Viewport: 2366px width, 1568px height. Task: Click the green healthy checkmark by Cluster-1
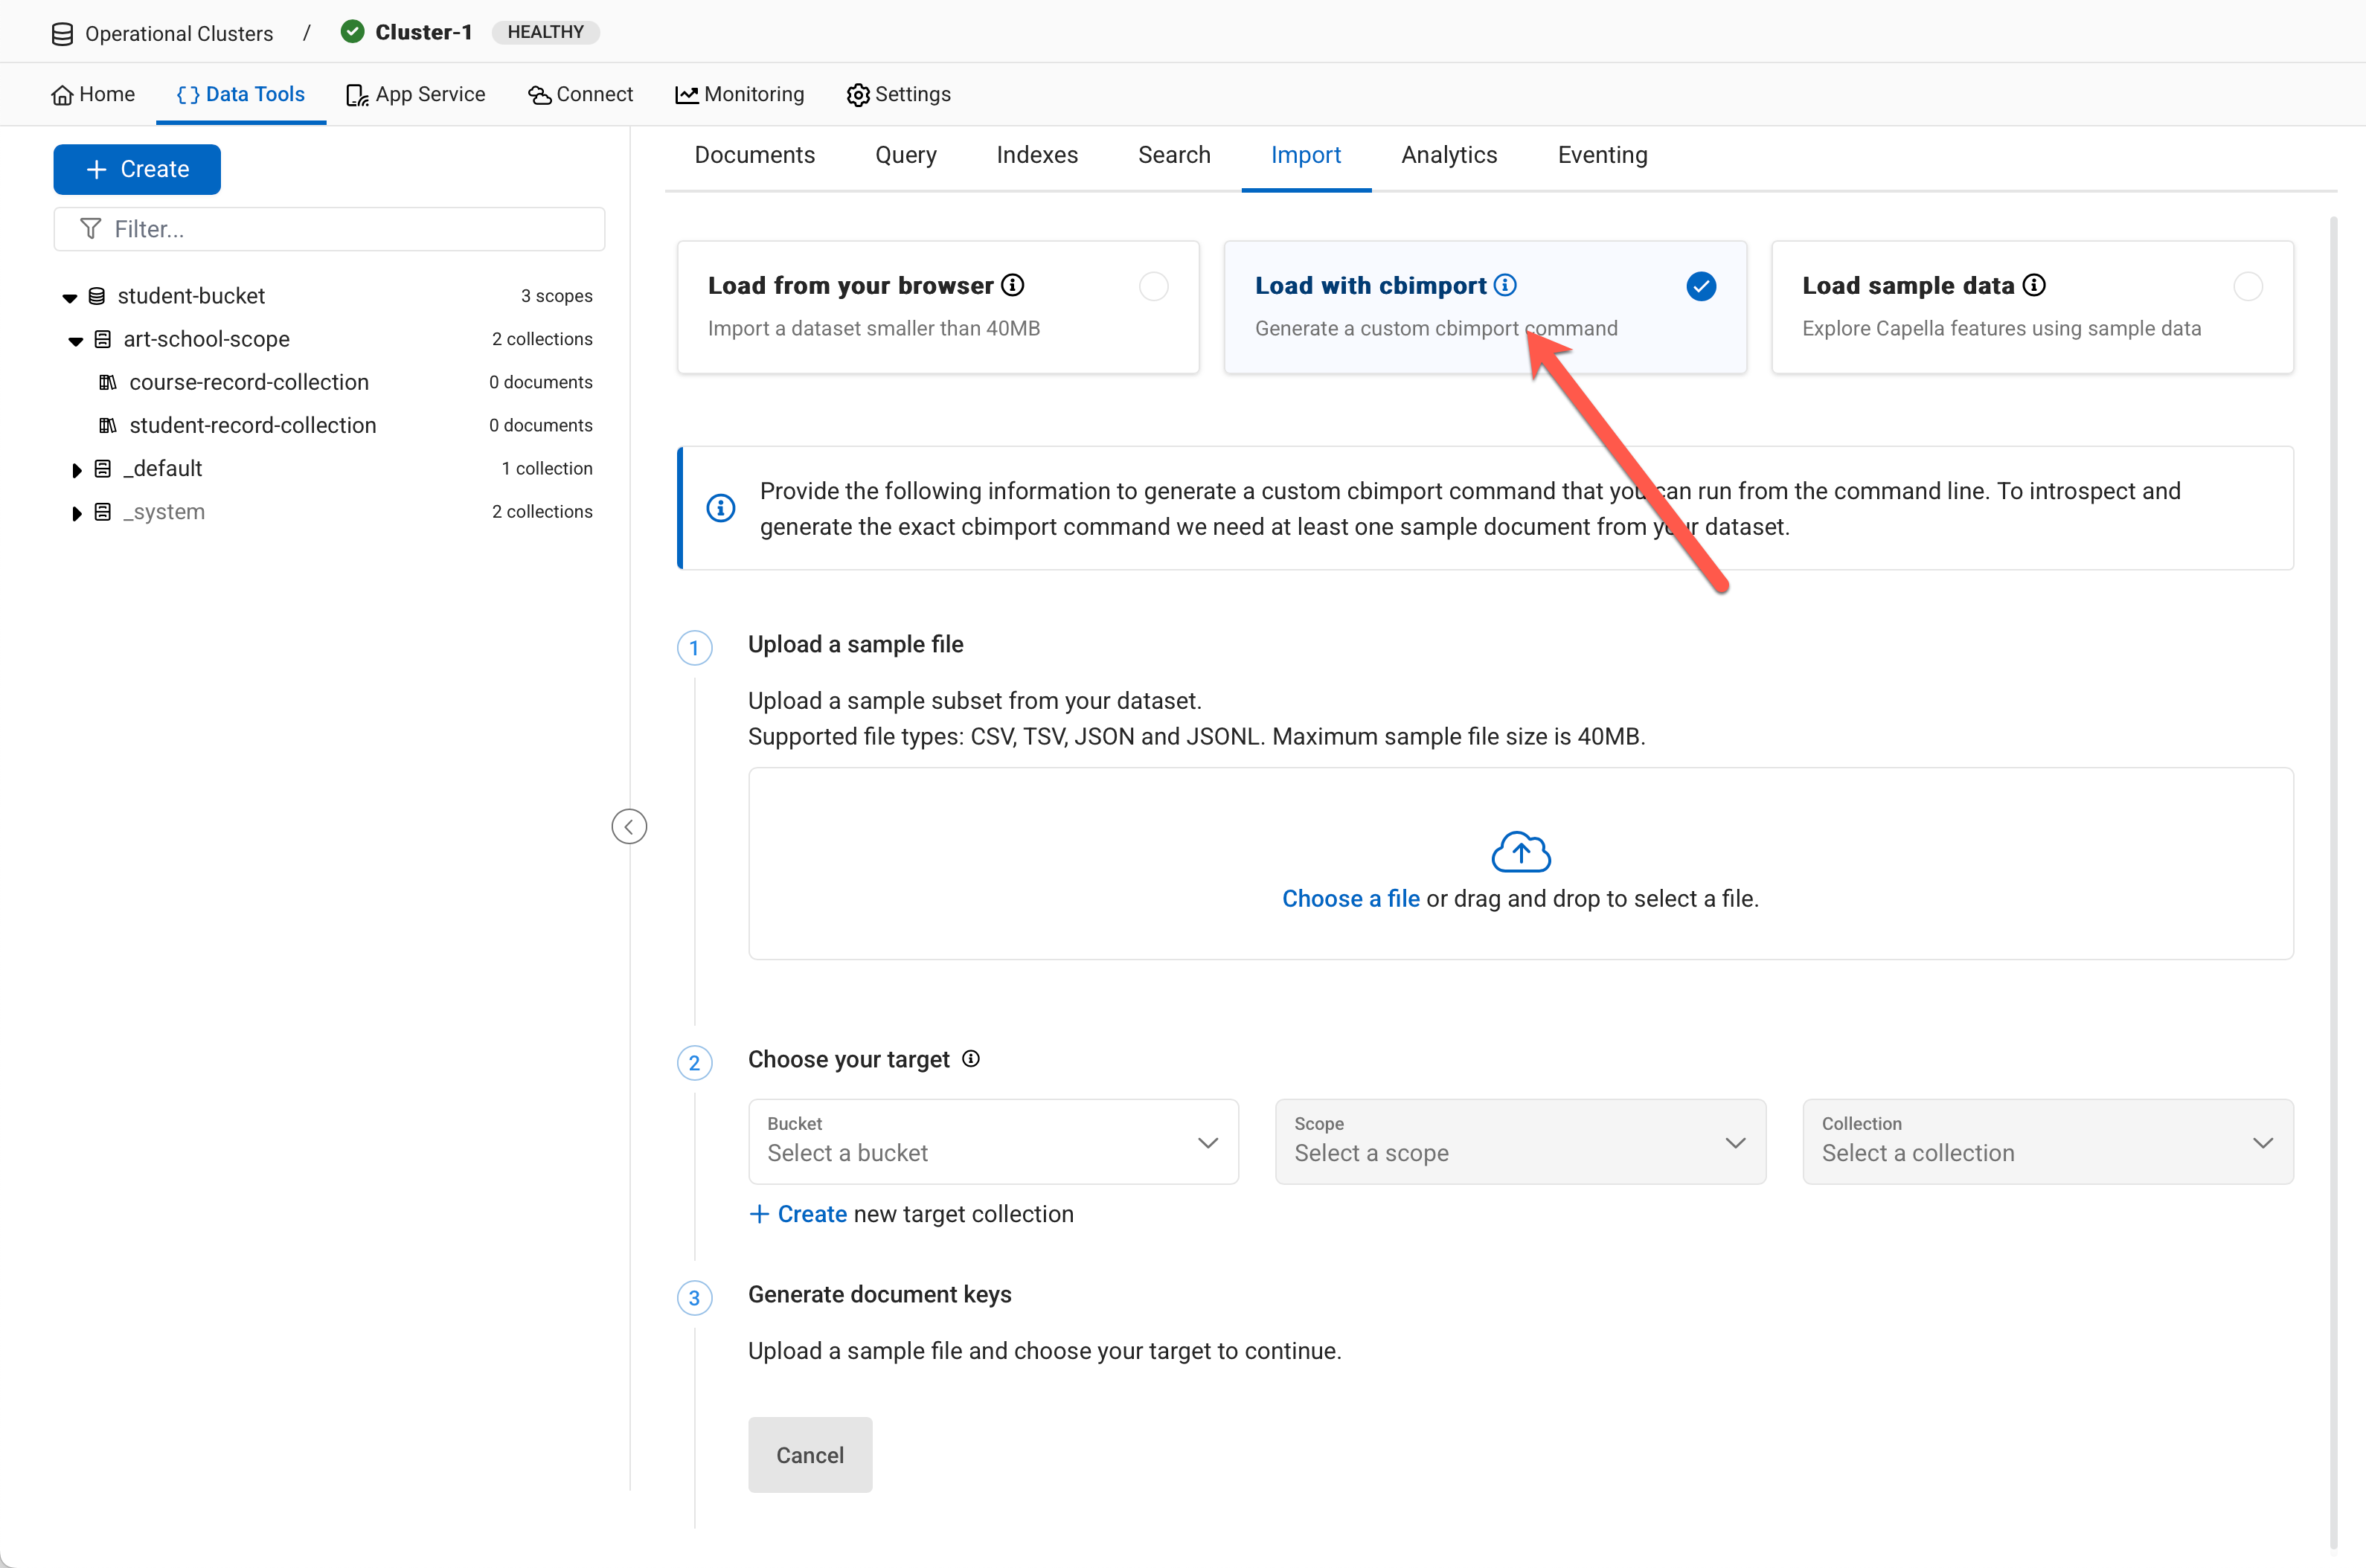(x=352, y=32)
